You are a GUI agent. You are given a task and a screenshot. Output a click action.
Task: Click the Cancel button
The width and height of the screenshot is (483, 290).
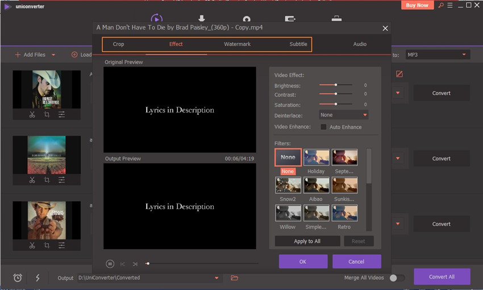pyautogui.click(x=356, y=262)
